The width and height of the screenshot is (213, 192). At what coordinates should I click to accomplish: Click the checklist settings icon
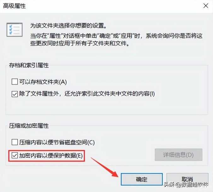pyautogui.click(x=14, y=30)
